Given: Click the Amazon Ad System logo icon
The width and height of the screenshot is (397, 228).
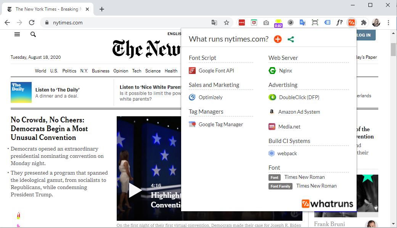Looking at the screenshot, I should pos(272,112).
